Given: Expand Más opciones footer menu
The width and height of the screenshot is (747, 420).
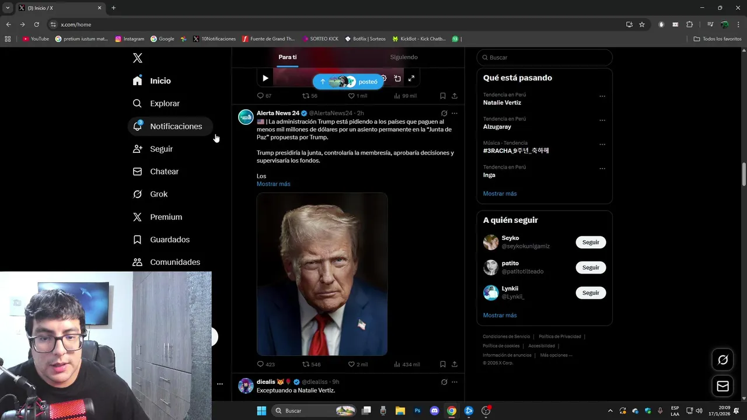Looking at the screenshot, I should [556, 355].
